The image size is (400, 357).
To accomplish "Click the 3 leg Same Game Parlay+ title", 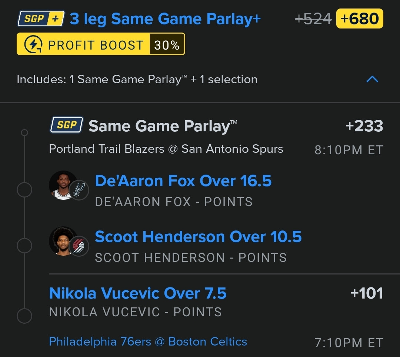I will pyautogui.click(x=165, y=19).
